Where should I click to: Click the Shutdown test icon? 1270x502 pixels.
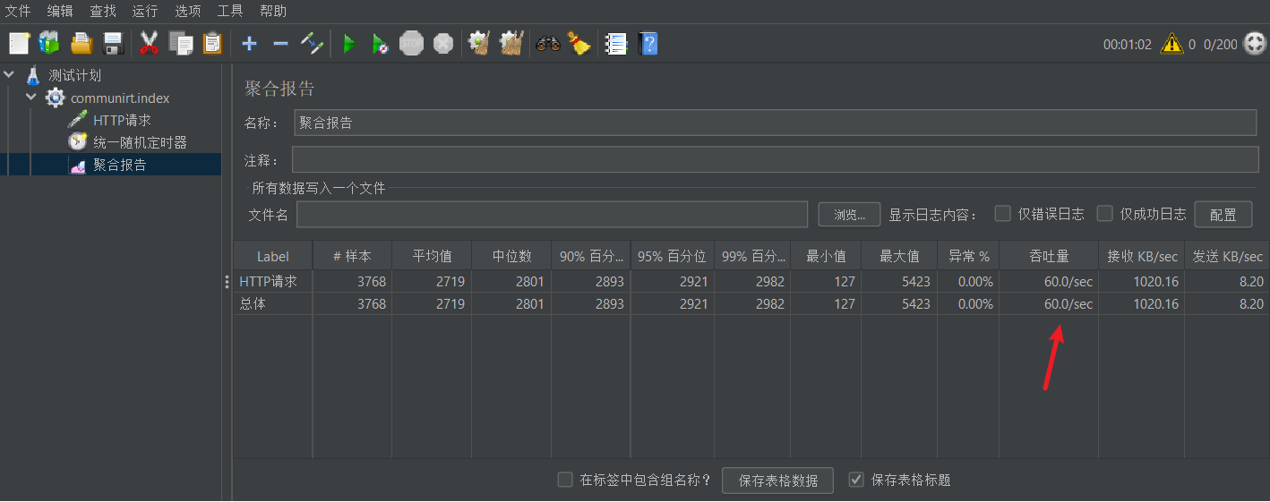coord(443,43)
